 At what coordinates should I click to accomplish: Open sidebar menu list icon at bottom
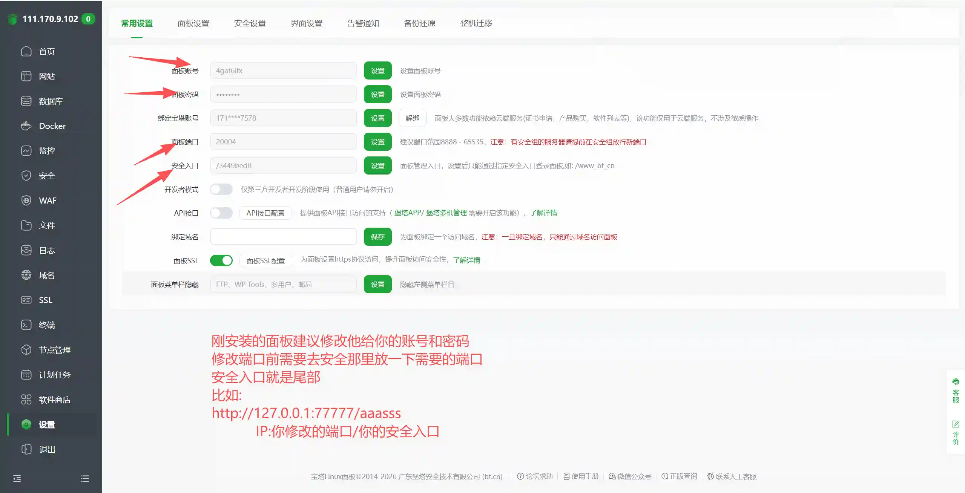click(x=85, y=479)
